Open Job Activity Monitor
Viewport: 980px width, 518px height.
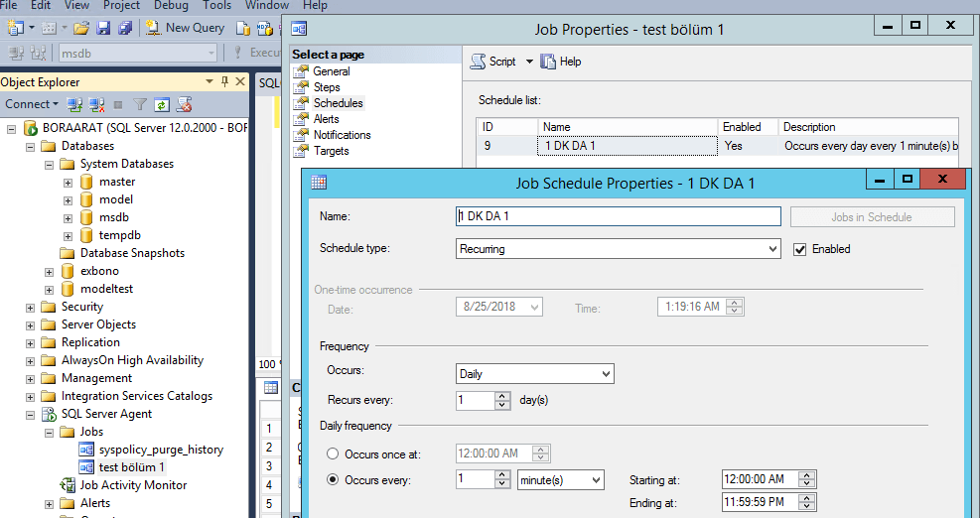[133, 485]
